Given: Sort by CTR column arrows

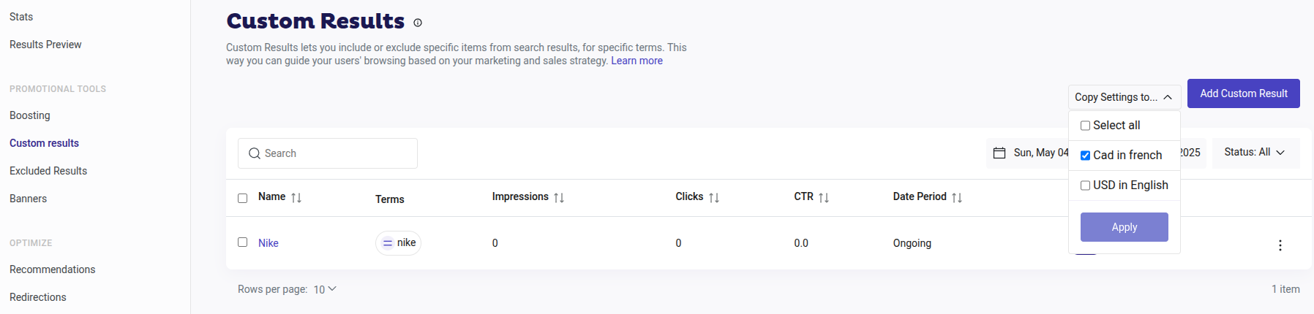Looking at the screenshot, I should coord(824,198).
